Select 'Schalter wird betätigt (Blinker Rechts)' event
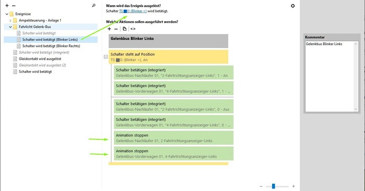The height and width of the screenshot is (191, 365). tap(51, 46)
